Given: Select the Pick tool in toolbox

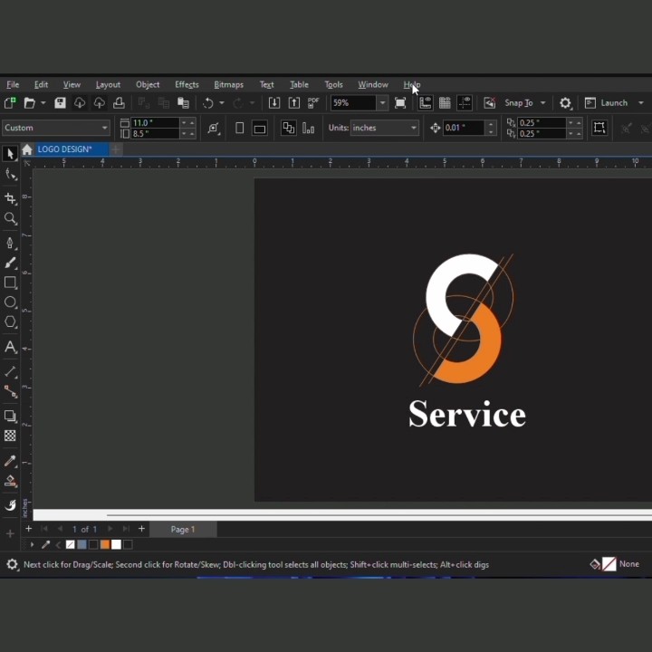Looking at the screenshot, I should [x=10, y=153].
